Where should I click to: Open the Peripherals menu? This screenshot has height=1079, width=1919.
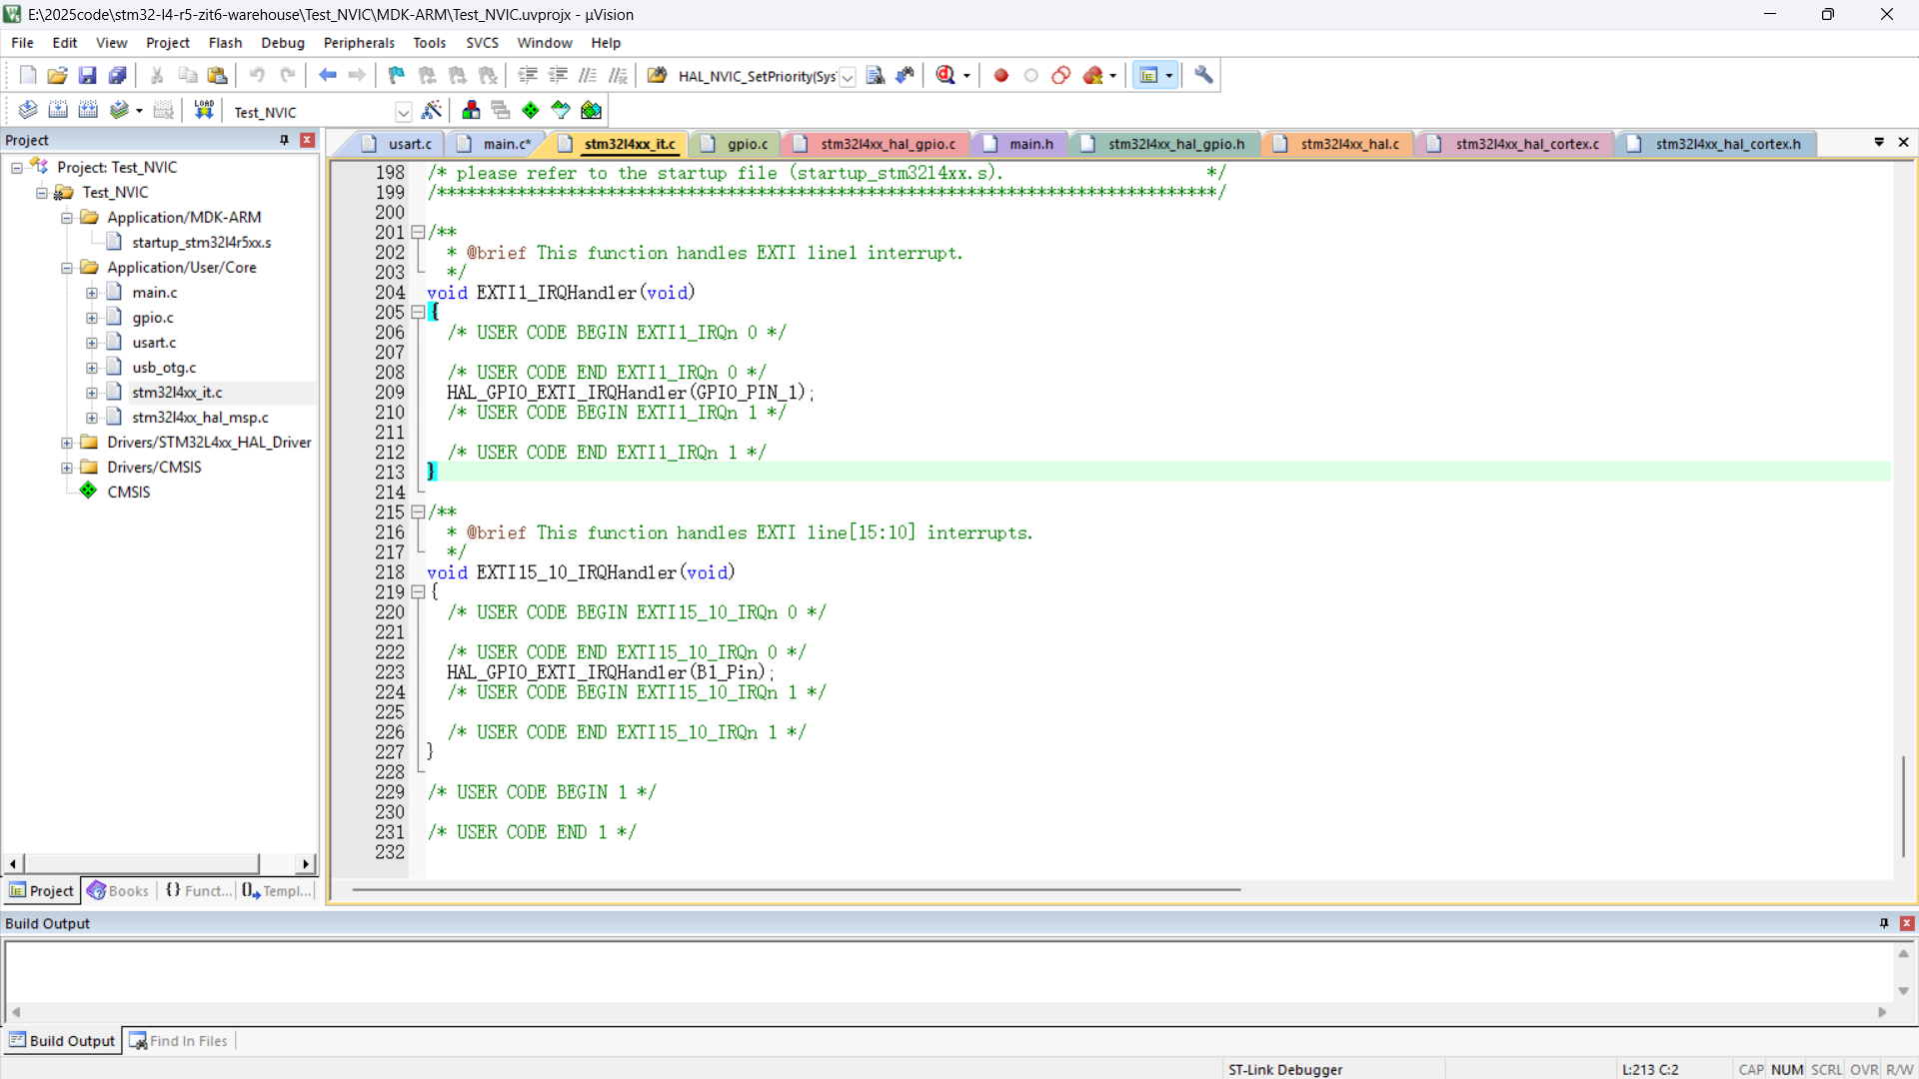359,43
